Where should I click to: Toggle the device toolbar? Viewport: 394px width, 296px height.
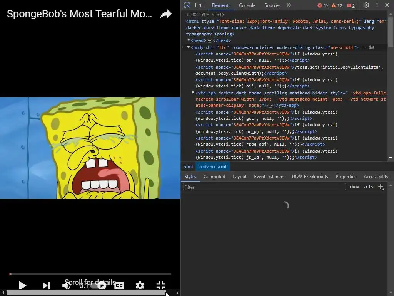point(198,5)
